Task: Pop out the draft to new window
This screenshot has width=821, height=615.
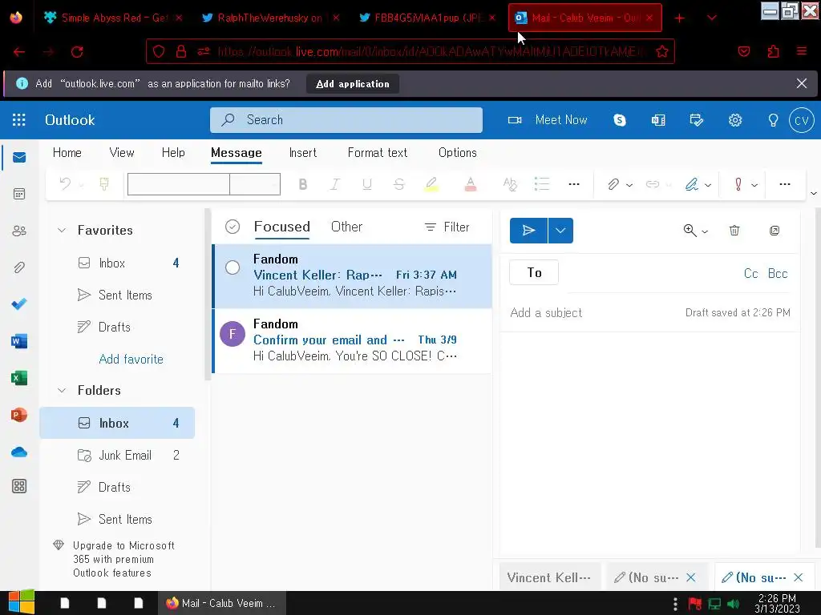Action: (774, 231)
